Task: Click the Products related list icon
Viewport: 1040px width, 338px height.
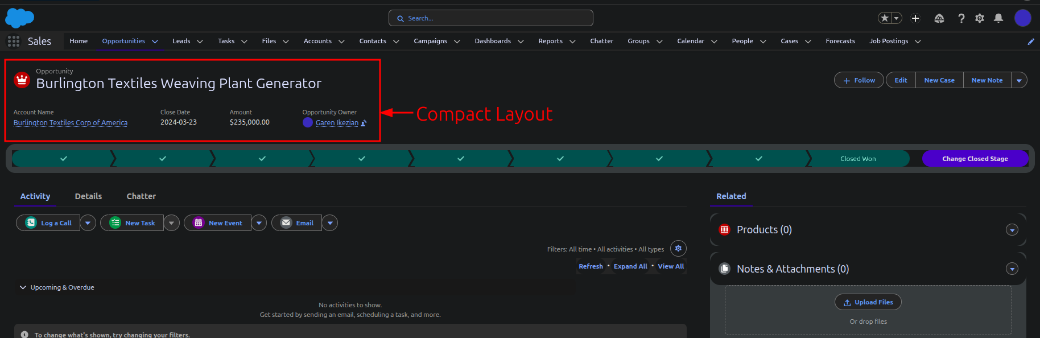Action: 725,230
